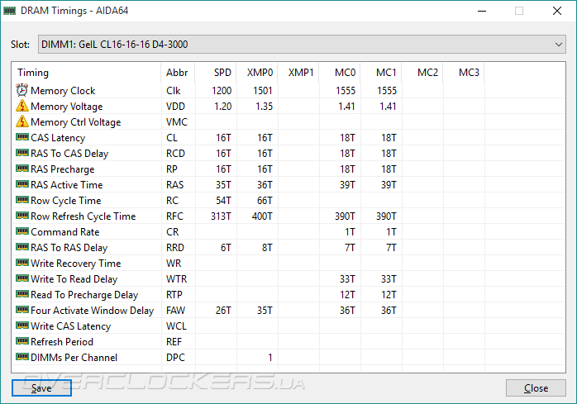
Task: Select the Command Rate row label
Action: point(65,232)
